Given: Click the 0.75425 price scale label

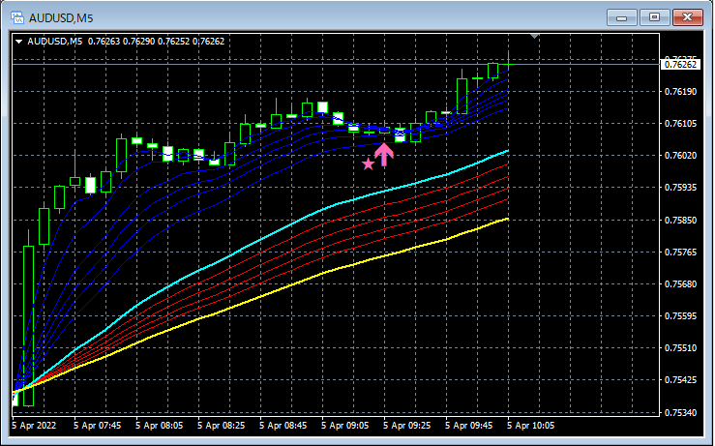Looking at the screenshot, I should tap(680, 380).
